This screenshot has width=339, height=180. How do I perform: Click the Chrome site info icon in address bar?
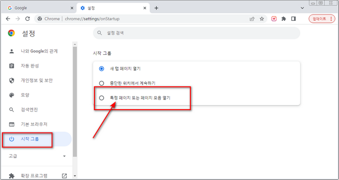click(x=40, y=19)
